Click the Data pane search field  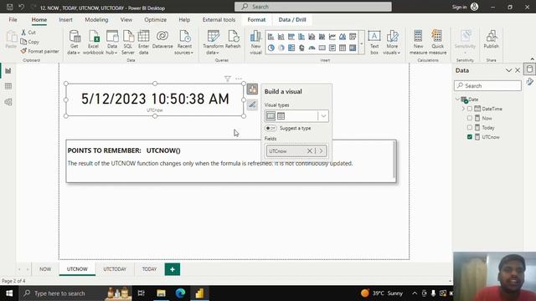(487, 85)
